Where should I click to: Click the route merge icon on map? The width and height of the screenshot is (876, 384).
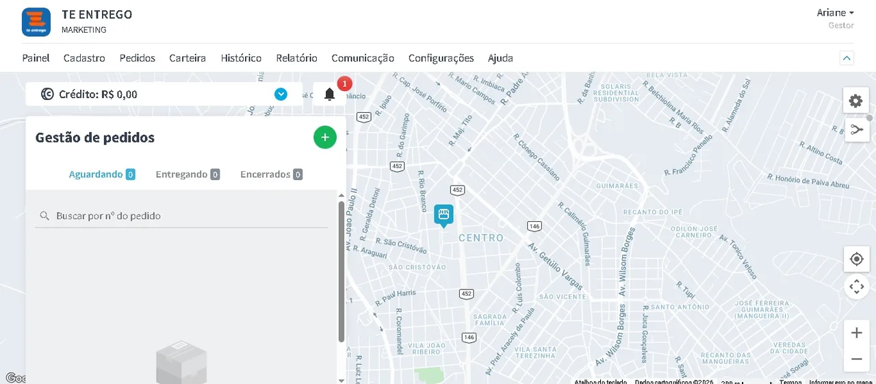tap(856, 129)
